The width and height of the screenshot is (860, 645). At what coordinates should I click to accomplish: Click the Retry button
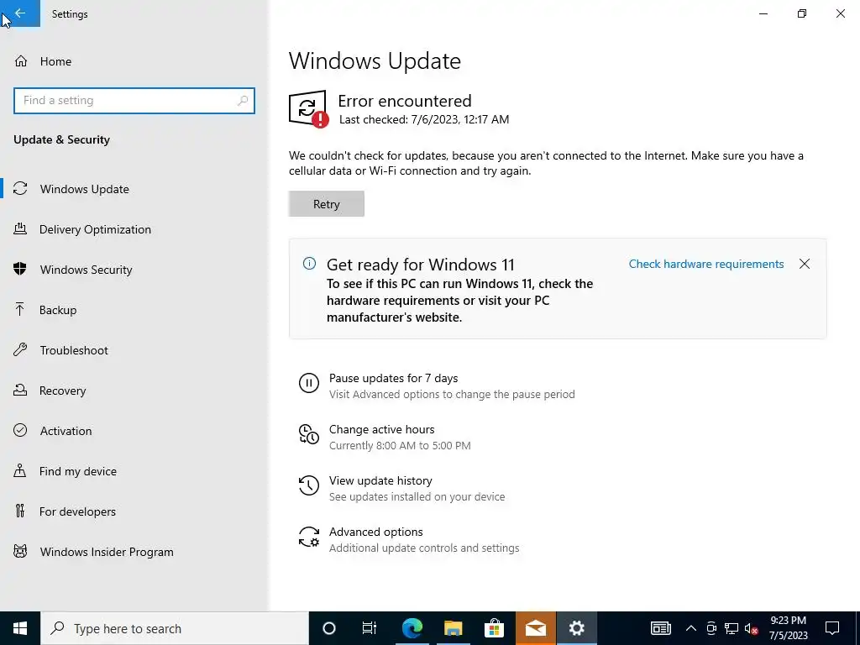(327, 203)
